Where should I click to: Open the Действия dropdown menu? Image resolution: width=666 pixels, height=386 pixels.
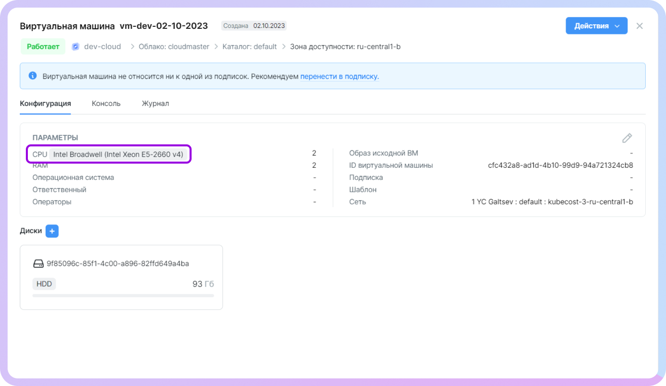pyautogui.click(x=596, y=26)
